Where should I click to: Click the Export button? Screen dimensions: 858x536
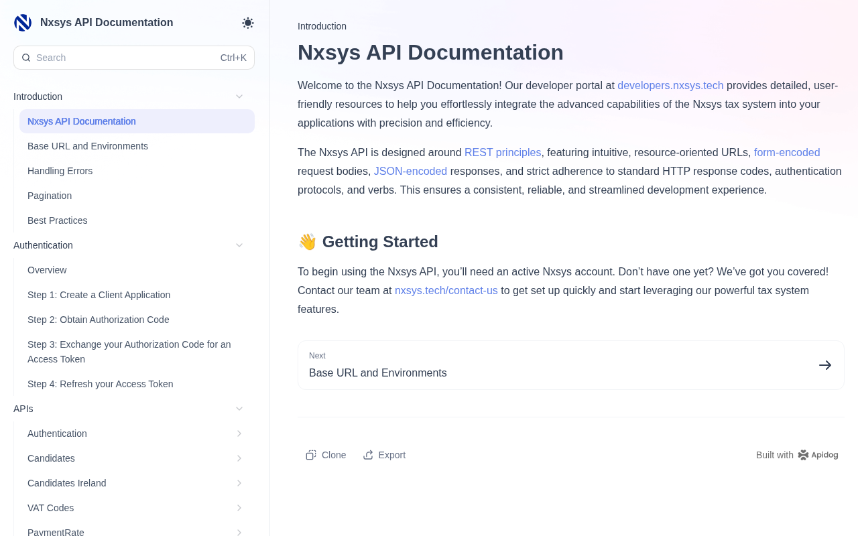pos(385,455)
